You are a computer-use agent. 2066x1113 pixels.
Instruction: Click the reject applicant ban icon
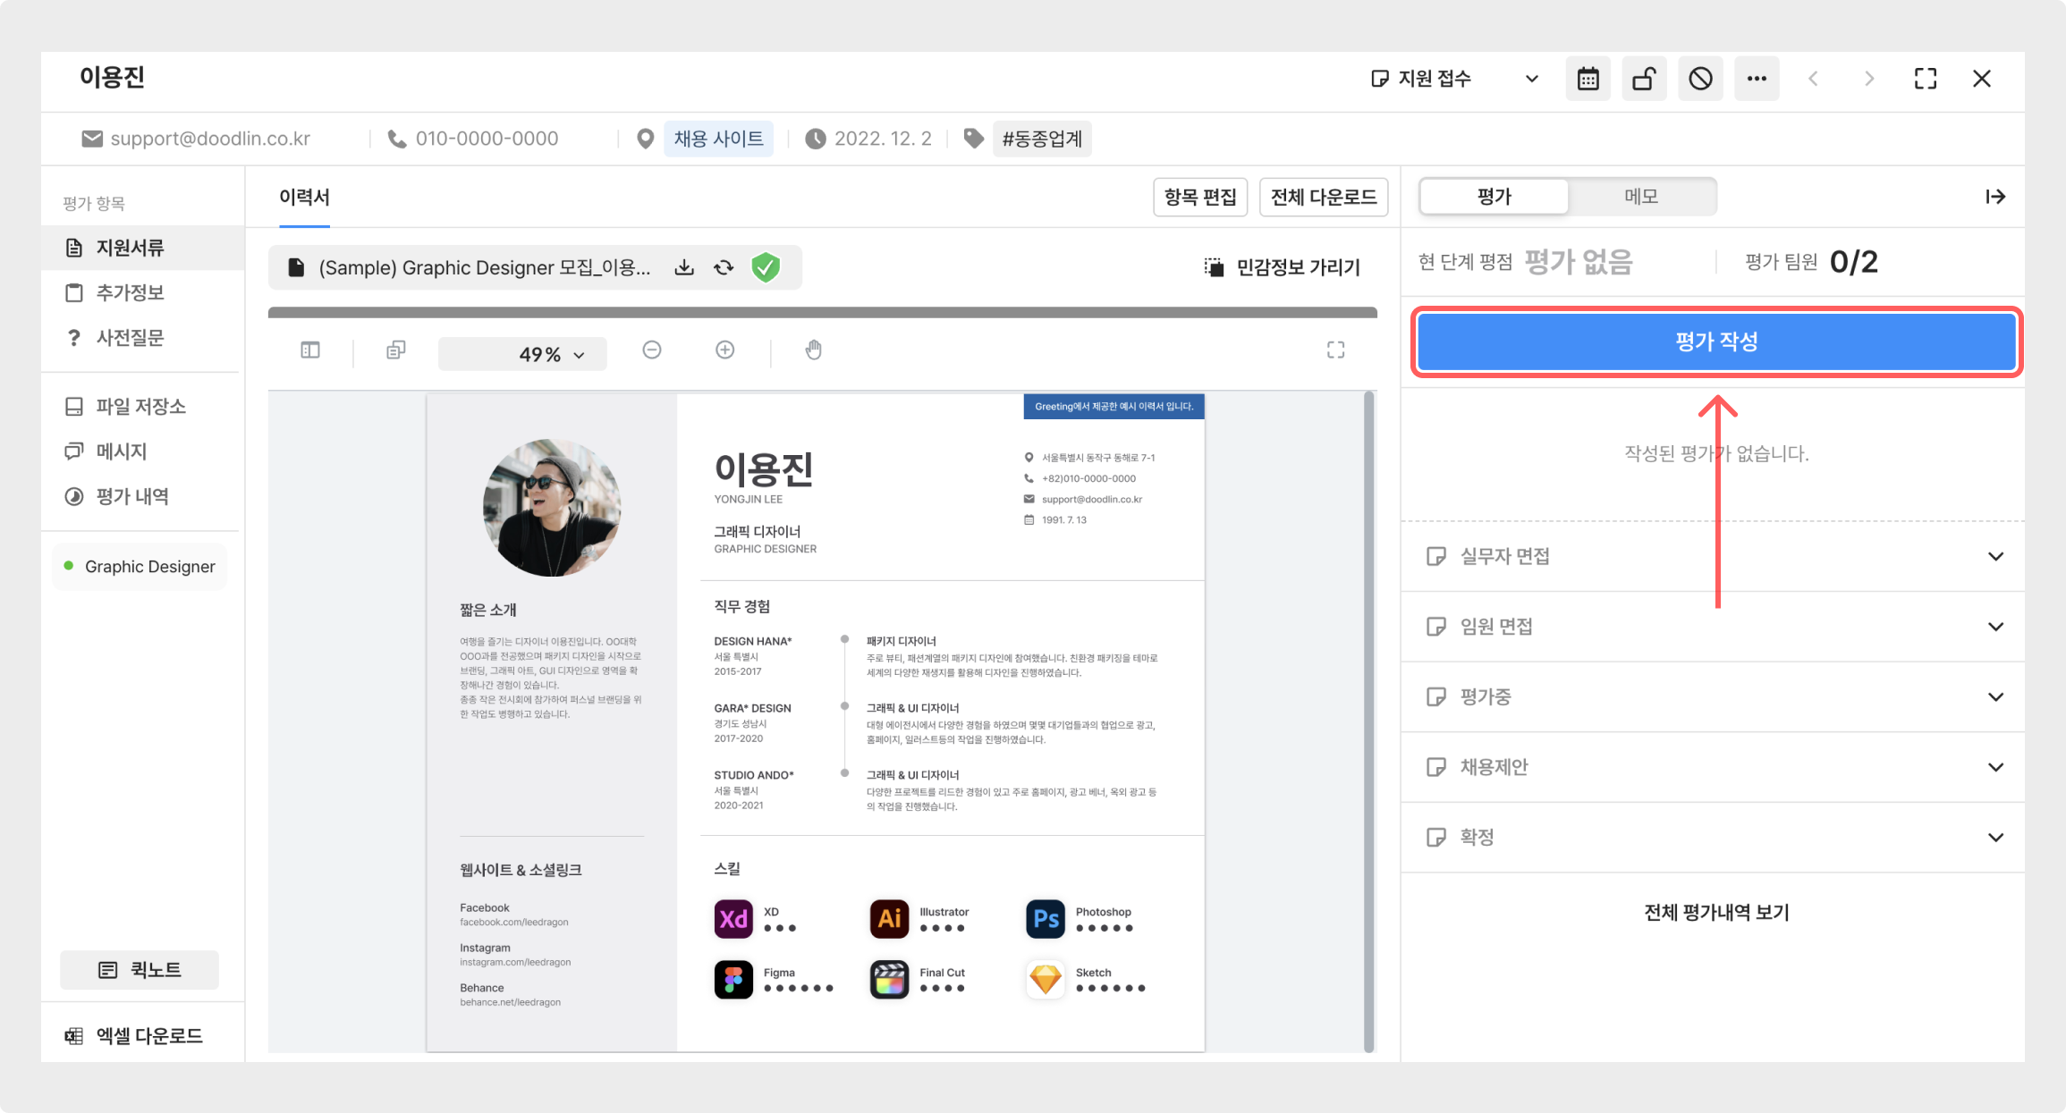1700,79
